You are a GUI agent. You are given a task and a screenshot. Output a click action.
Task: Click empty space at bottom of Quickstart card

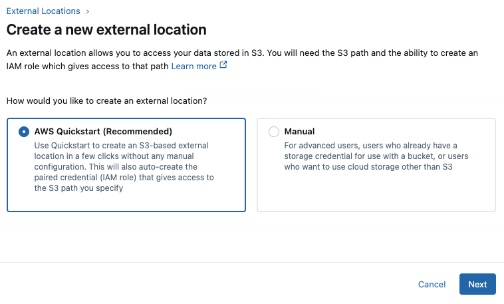[x=126, y=202]
